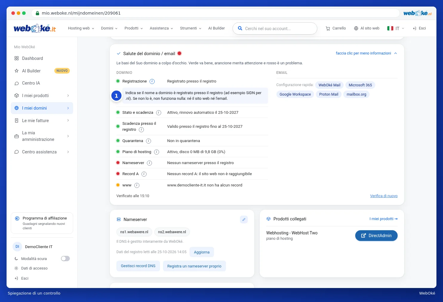
Task: Click the Dashboard grid icon in sidebar
Action: (x=17, y=58)
